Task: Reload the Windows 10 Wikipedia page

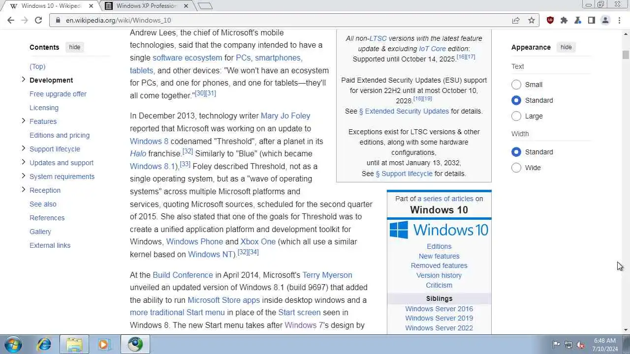Action: [38, 20]
